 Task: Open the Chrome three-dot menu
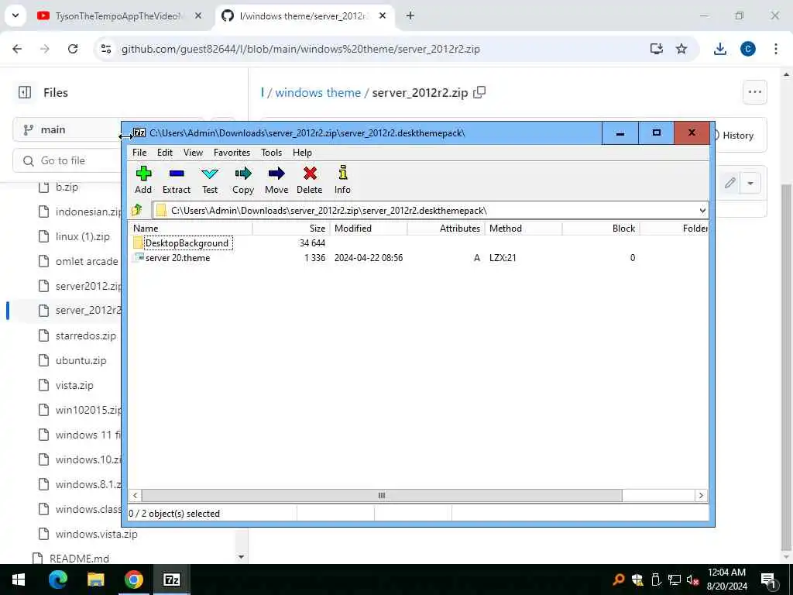click(776, 49)
